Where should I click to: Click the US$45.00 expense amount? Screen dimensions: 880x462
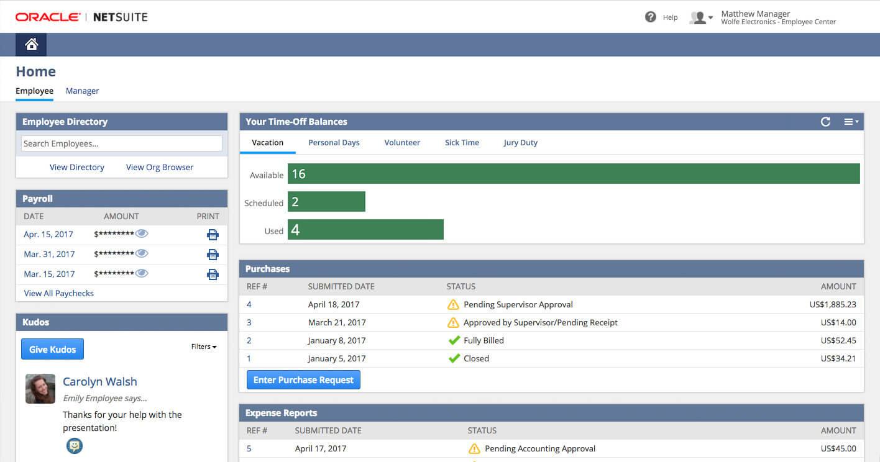(838, 448)
